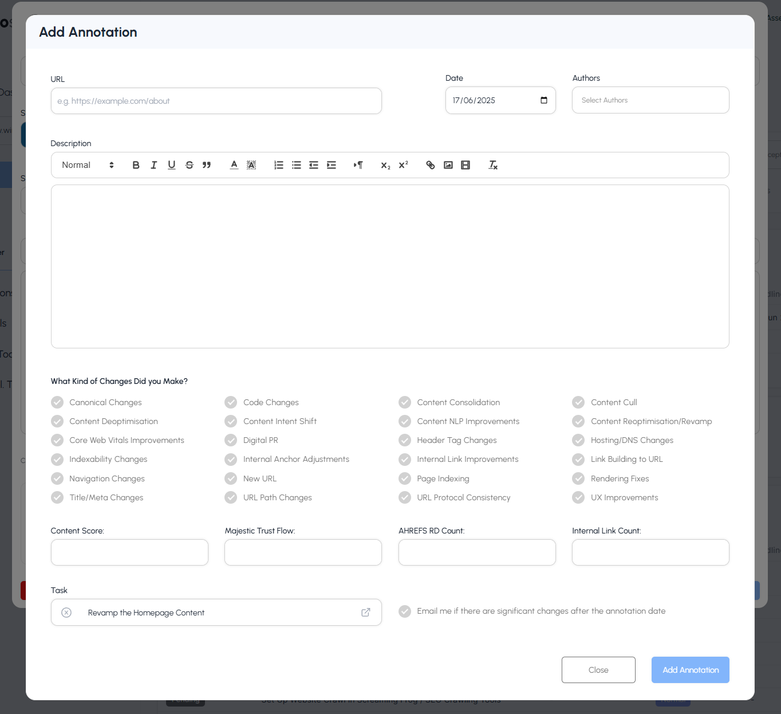Image resolution: width=781 pixels, height=714 pixels.
Task: Open the Normal heading style dropdown
Action: [x=88, y=165]
